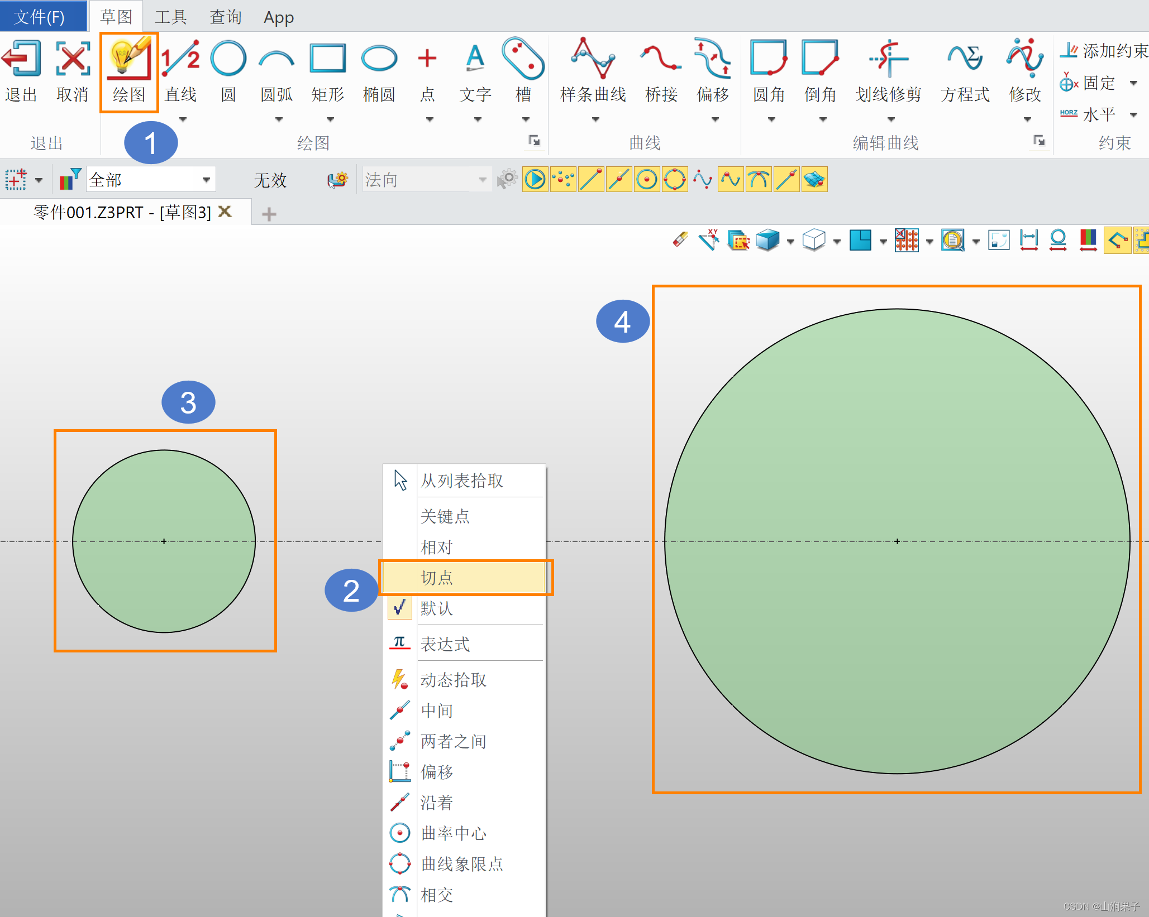Toggle curvature center snap filter in toolbar

[647, 180]
